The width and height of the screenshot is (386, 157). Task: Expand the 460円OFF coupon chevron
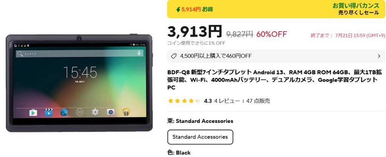tap(379, 56)
